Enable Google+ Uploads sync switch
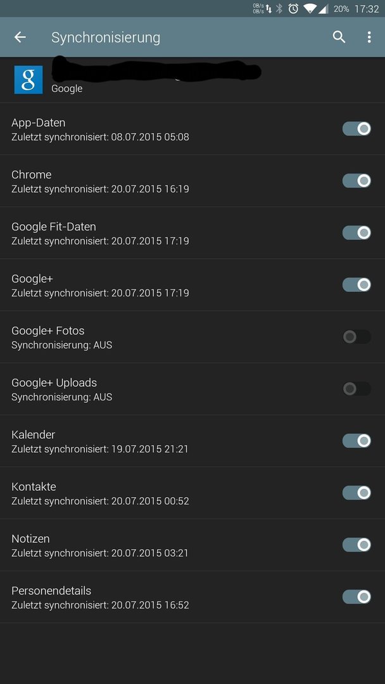385x684 pixels. (357, 389)
